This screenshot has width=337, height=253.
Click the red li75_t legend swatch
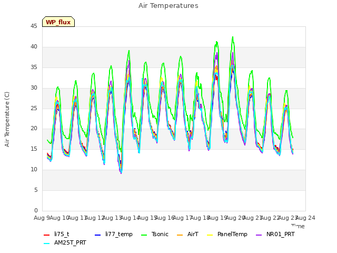pyautogui.click(x=47, y=235)
